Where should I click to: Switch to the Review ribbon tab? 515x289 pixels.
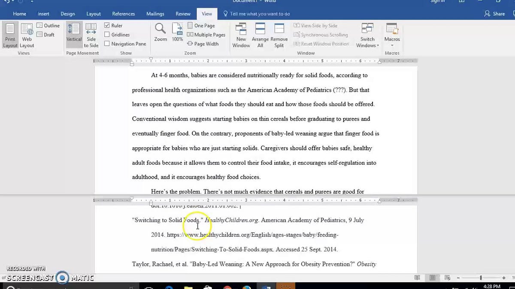pos(183,13)
